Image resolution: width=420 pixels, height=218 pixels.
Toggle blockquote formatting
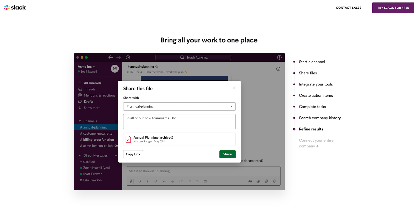click(x=197, y=181)
